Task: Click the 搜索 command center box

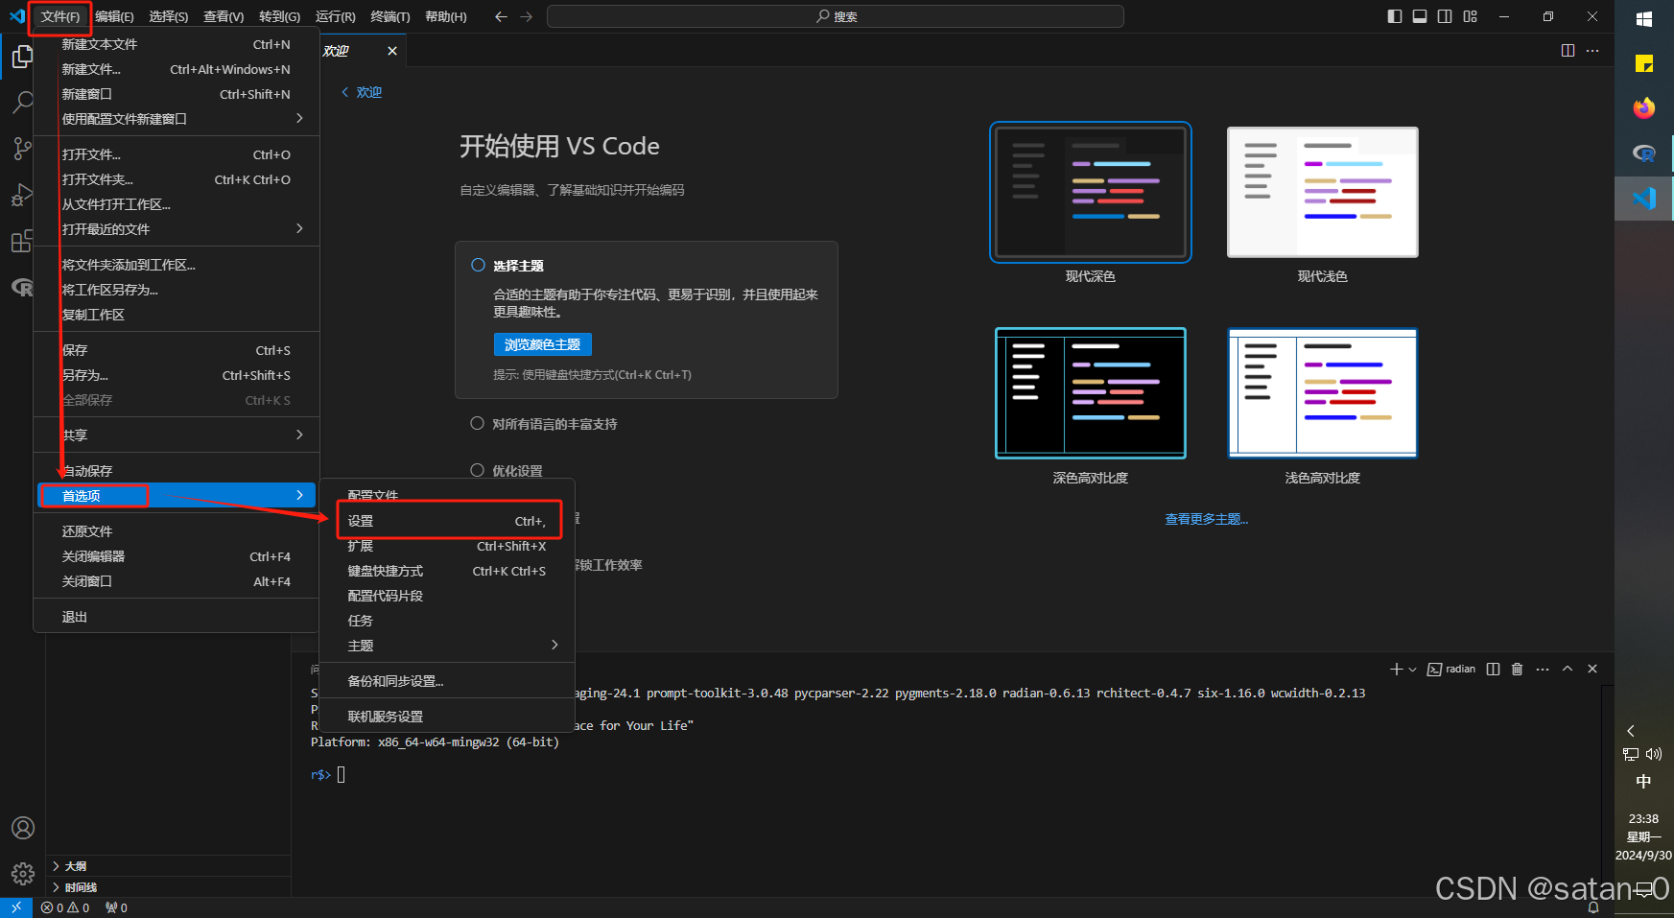Action: pos(835,16)
